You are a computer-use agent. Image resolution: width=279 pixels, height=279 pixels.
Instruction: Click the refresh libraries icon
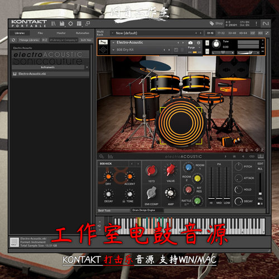tap(13, 40)
